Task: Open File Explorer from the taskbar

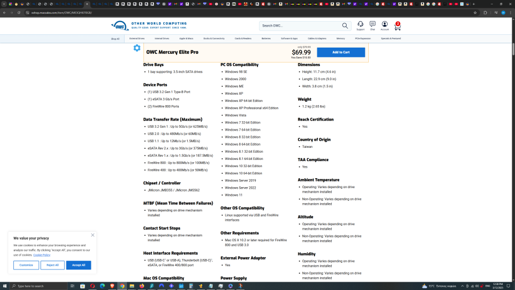Action: pos(132,286)
